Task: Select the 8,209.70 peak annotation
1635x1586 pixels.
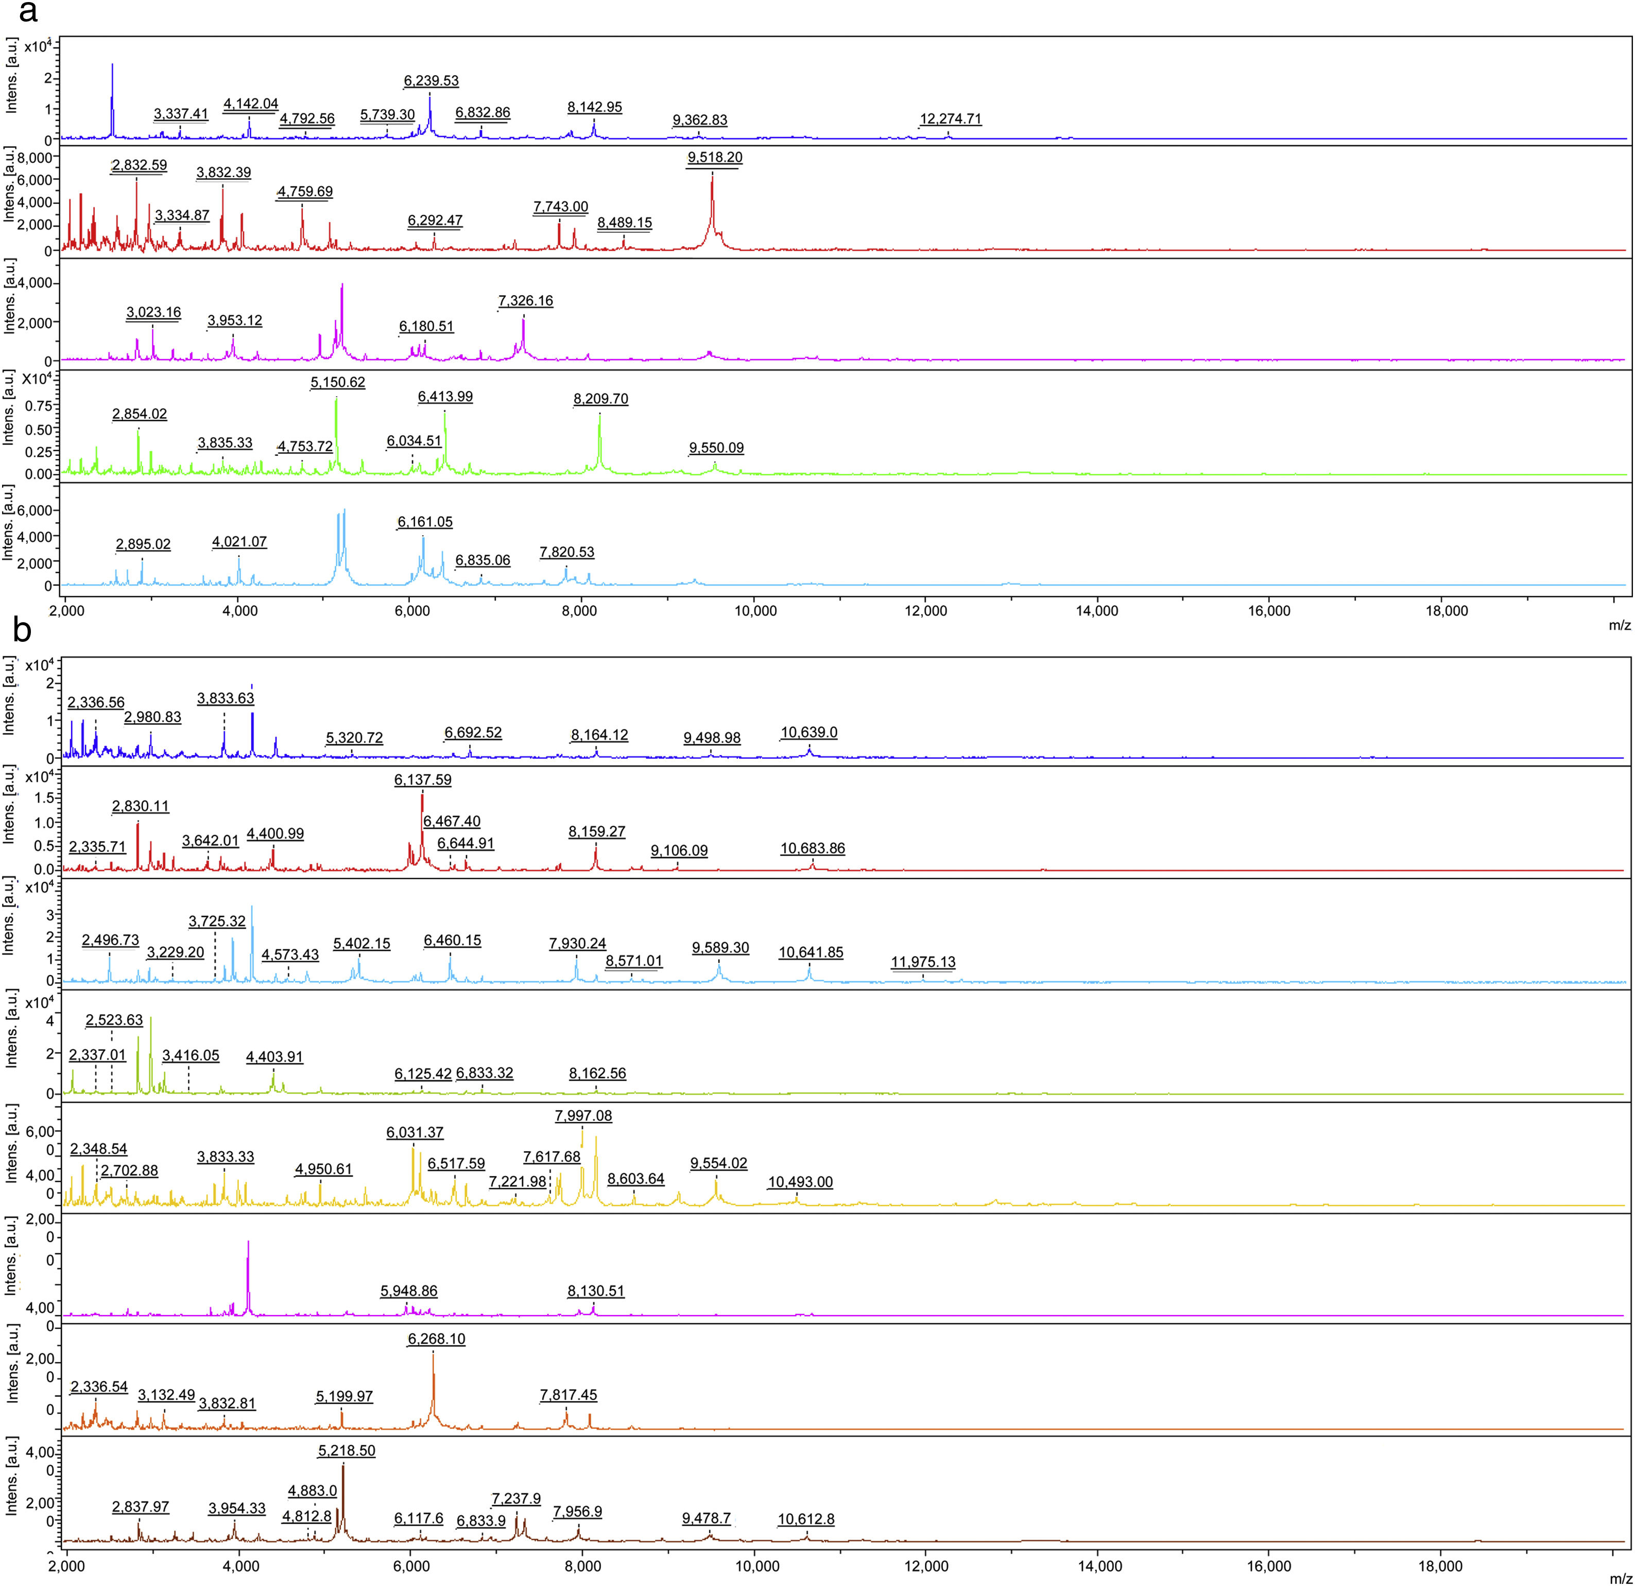Action: (600, 399)
